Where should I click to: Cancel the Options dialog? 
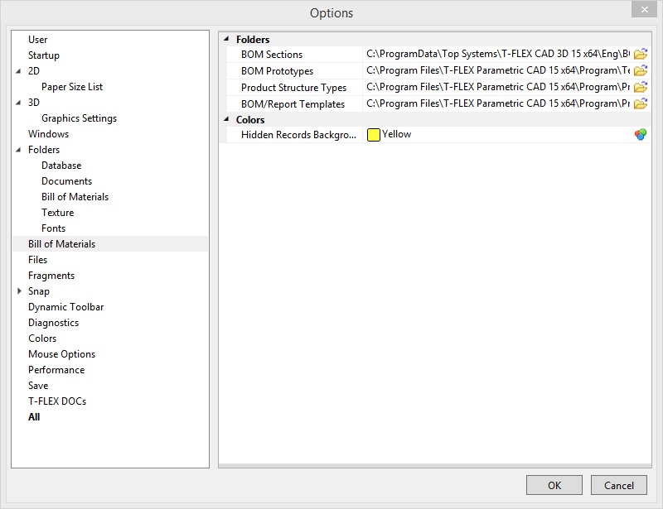tap(618, 486)
